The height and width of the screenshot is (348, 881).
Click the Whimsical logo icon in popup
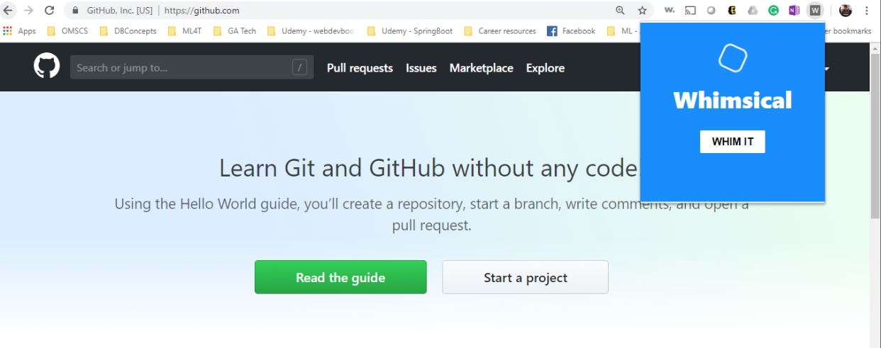click(x=733, y=58)
